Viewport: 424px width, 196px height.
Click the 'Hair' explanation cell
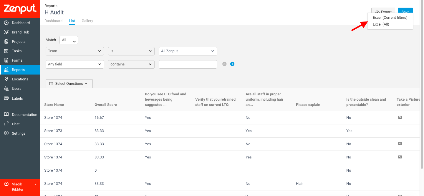point(299,184)
